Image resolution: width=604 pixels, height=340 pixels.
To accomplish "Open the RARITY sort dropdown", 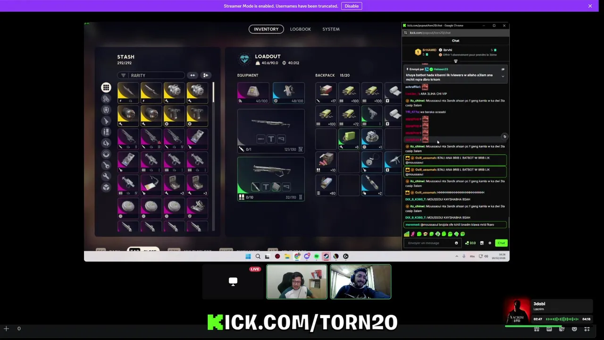I will pyautogui.click(x=151, y=76).
